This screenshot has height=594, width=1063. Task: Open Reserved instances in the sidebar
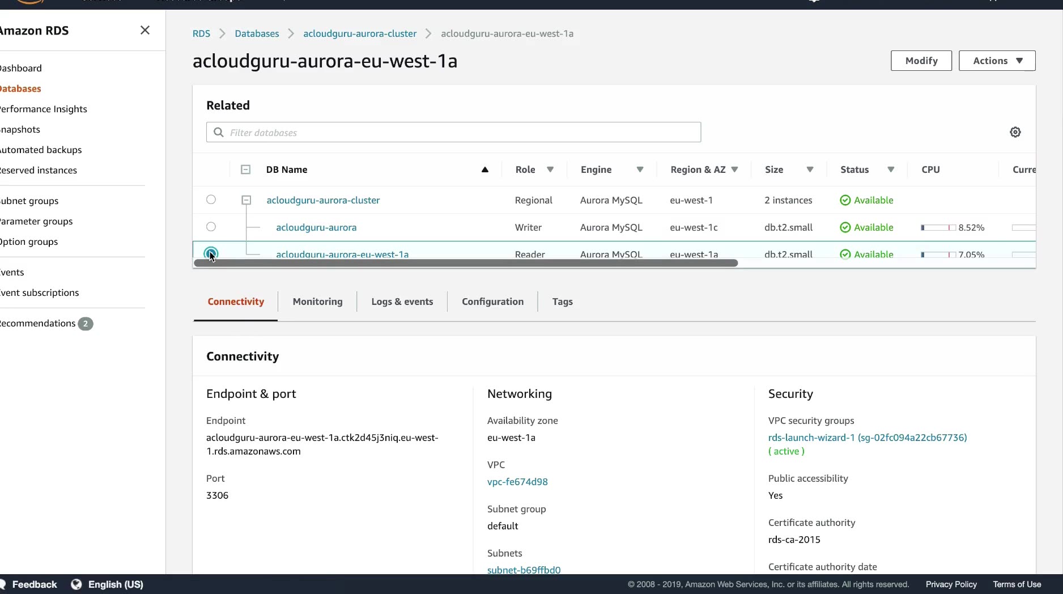point(38,170)
